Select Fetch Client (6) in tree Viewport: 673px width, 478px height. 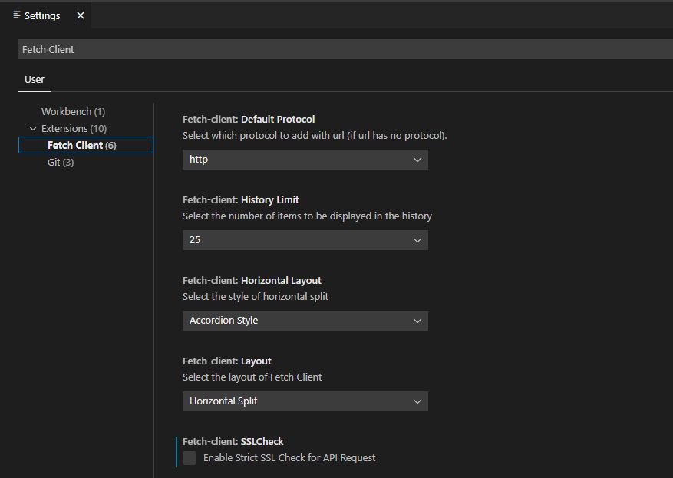[x=86, y=145]
